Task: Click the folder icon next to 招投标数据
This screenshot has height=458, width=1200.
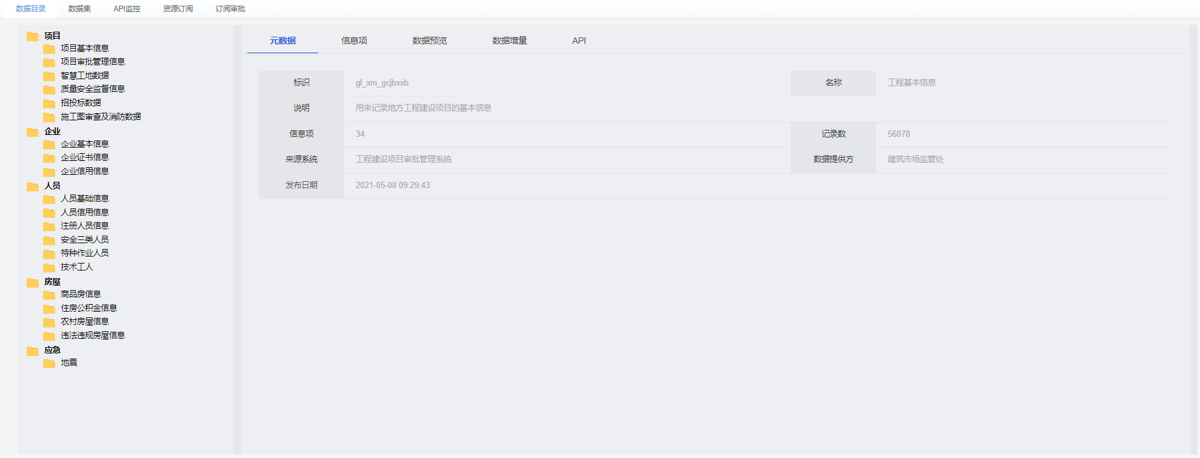Action: (49, 103)
